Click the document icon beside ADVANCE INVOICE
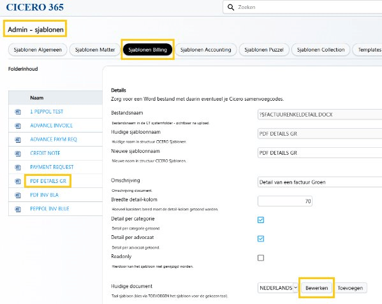The image size is (382, 304). point(18,126)
